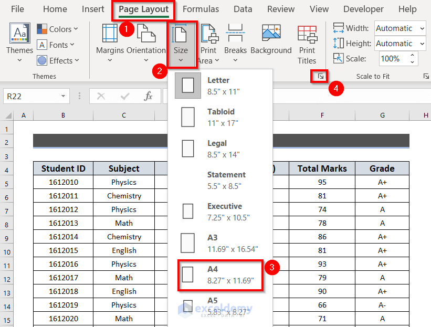Click the Student ID header cell
Screen dimensions: 431x327
(x=63, y=168)
